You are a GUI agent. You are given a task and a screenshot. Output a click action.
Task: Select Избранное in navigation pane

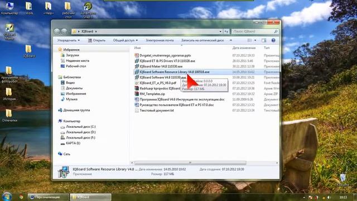(x=71, y=50)
